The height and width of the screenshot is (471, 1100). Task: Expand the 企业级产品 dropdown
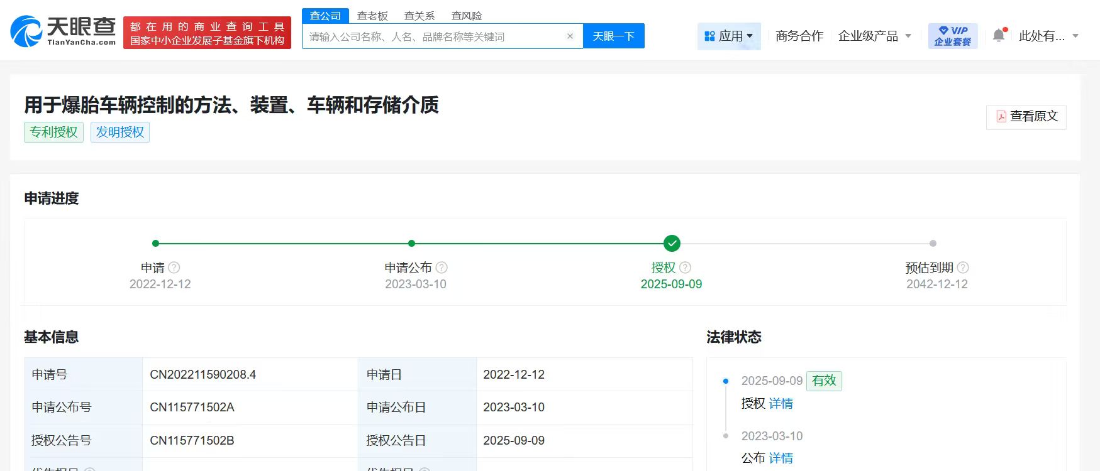pos(875,36)
